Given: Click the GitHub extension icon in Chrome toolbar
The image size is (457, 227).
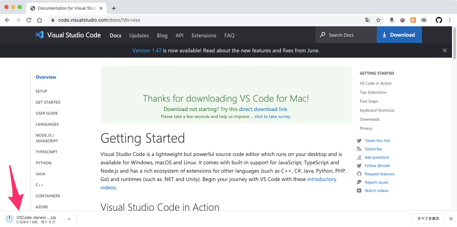Looking at the screenshot, I should pos(439,20).
